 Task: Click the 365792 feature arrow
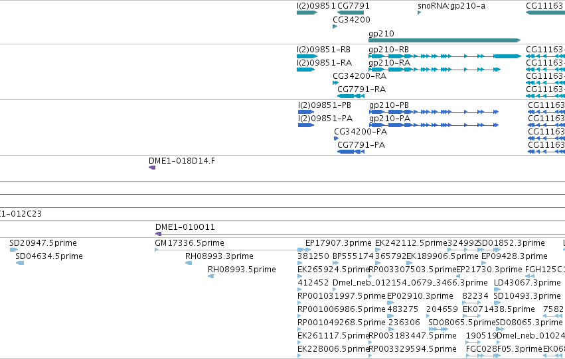(378, 263)
